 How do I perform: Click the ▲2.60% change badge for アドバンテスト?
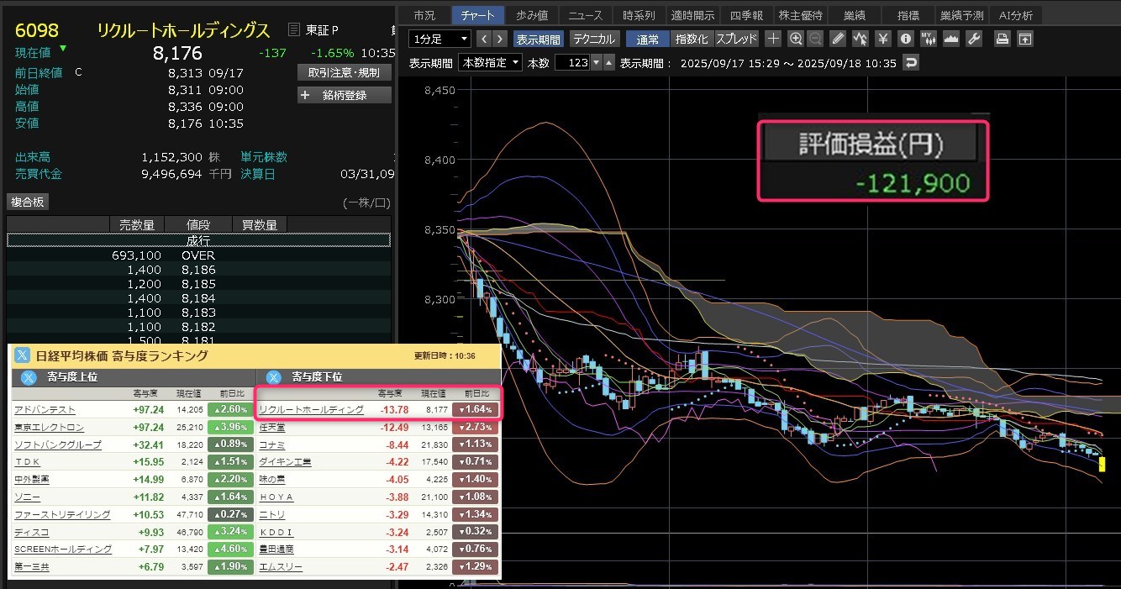click(229, 409)
